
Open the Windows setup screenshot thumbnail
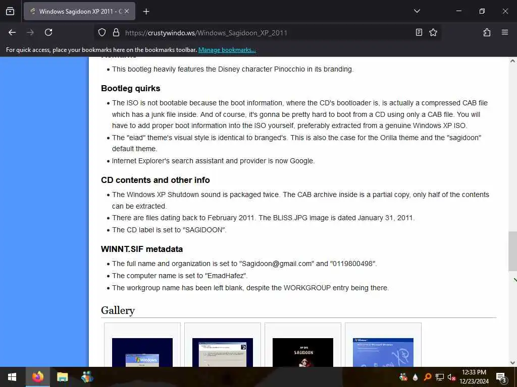pyautogui.click(x=142, y=352)
